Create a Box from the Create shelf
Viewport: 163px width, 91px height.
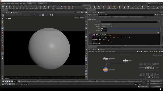[3, 7]
